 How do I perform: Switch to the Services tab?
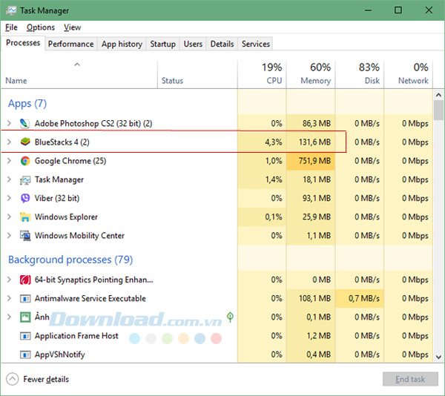(256, 44)
